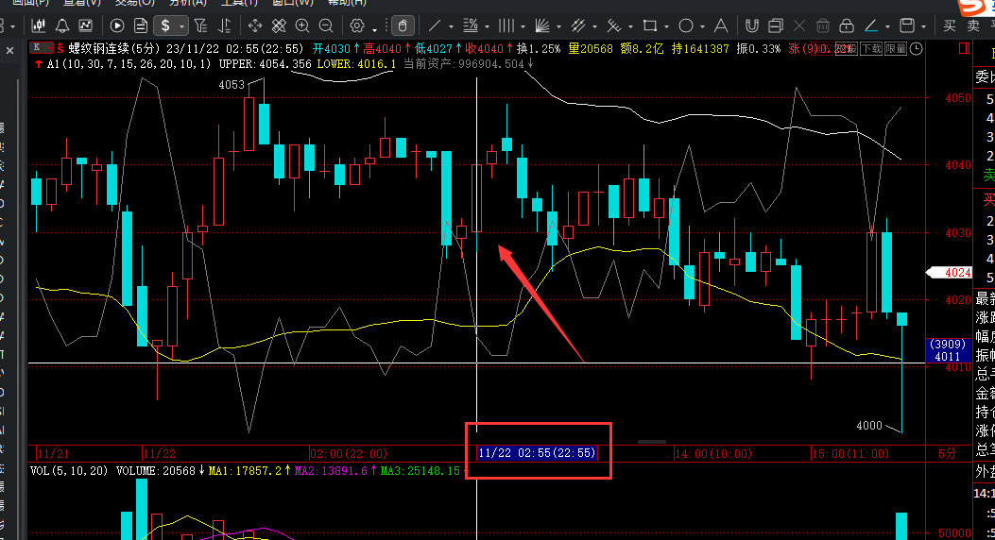
Task: Expand the percentage lines tool dropdown
Action: [487, 27]
